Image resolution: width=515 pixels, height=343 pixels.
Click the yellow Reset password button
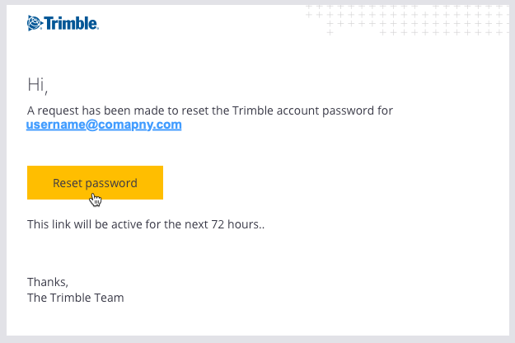coord(95,183)
